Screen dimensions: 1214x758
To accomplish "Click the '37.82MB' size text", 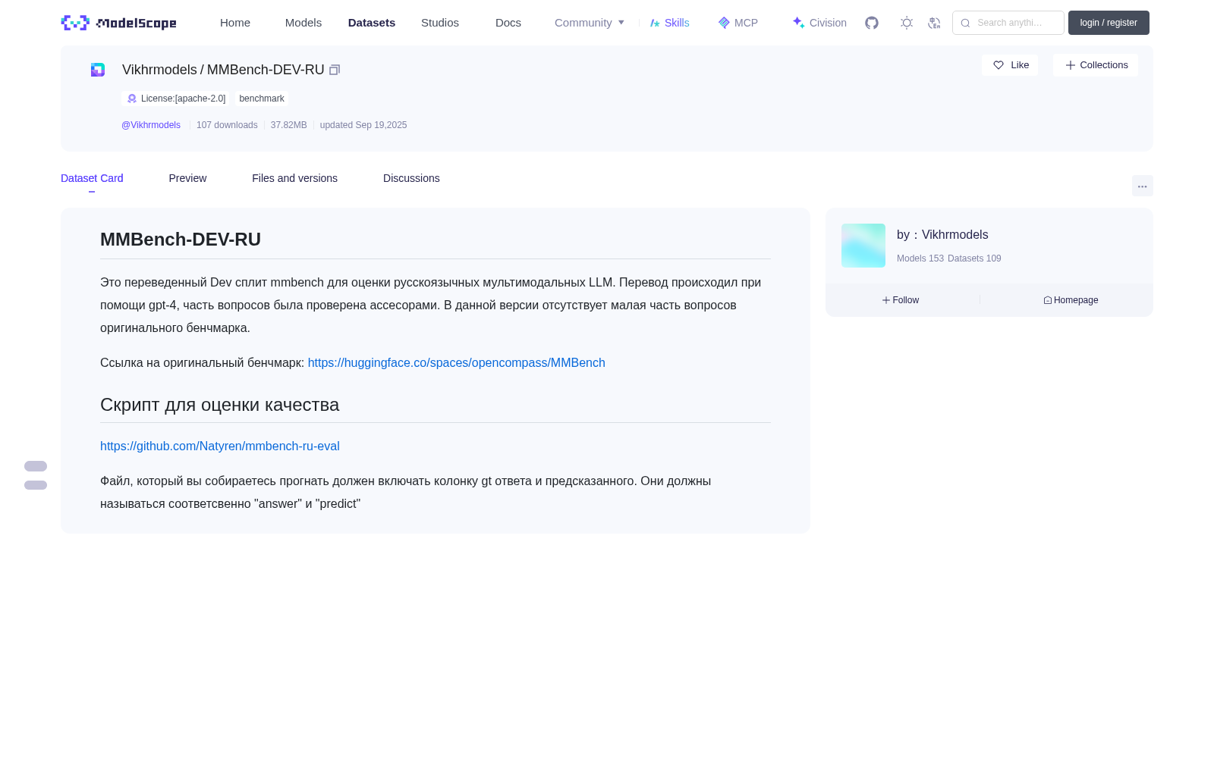I will [289, 125].
